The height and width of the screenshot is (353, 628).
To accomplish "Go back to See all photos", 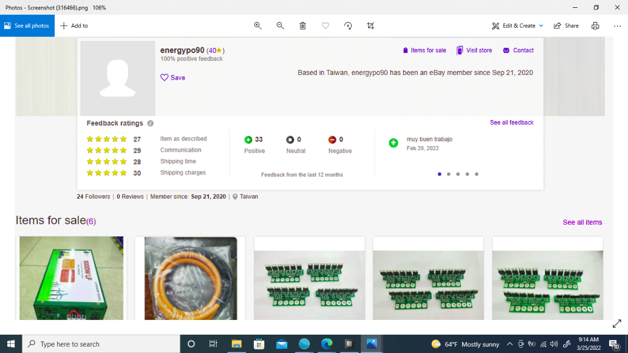I will [27, 26].
